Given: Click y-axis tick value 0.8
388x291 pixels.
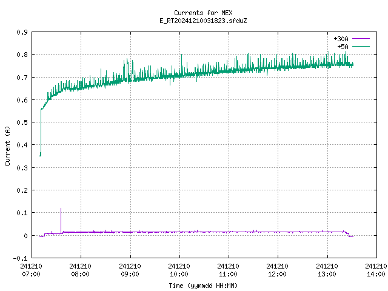Looking at the screenshot, I should pyautogui.click(x=22, y=55).
